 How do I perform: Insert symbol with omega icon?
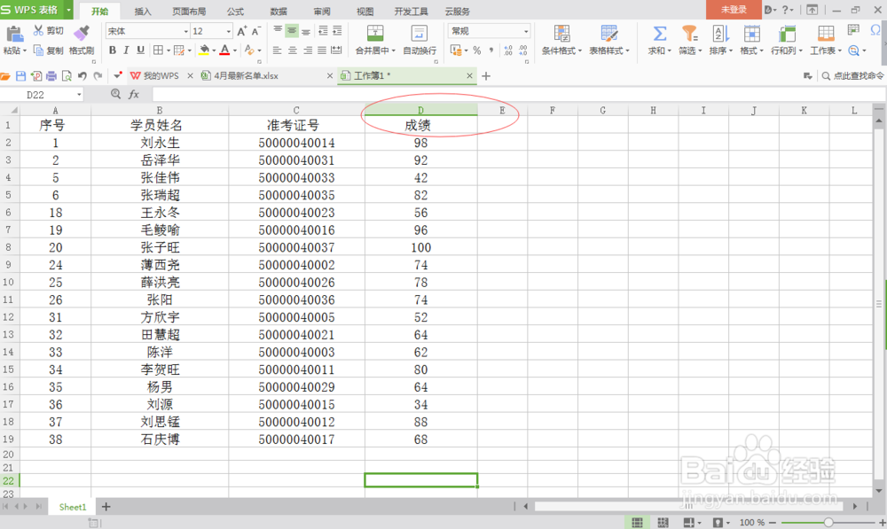pyautogui.click(x=877, y=30)
